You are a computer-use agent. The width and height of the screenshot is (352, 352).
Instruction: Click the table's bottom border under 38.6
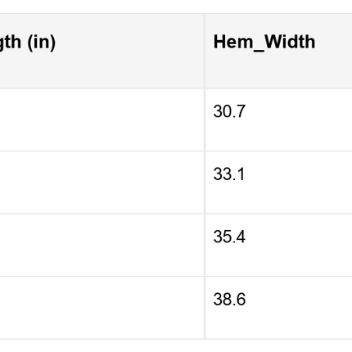[x=279, y=339]
